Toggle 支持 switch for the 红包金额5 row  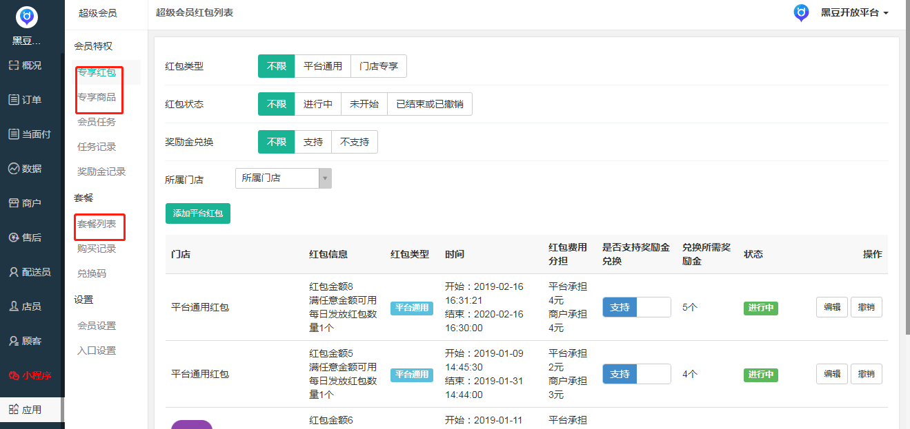637,374
